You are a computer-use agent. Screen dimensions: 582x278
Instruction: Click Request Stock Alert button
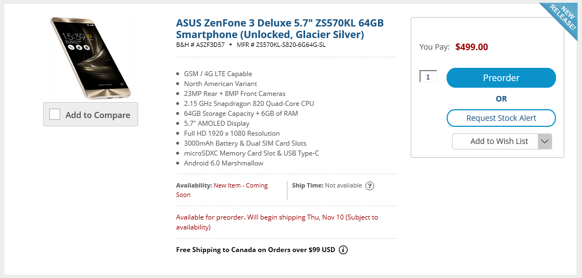(x=501, y=118)
